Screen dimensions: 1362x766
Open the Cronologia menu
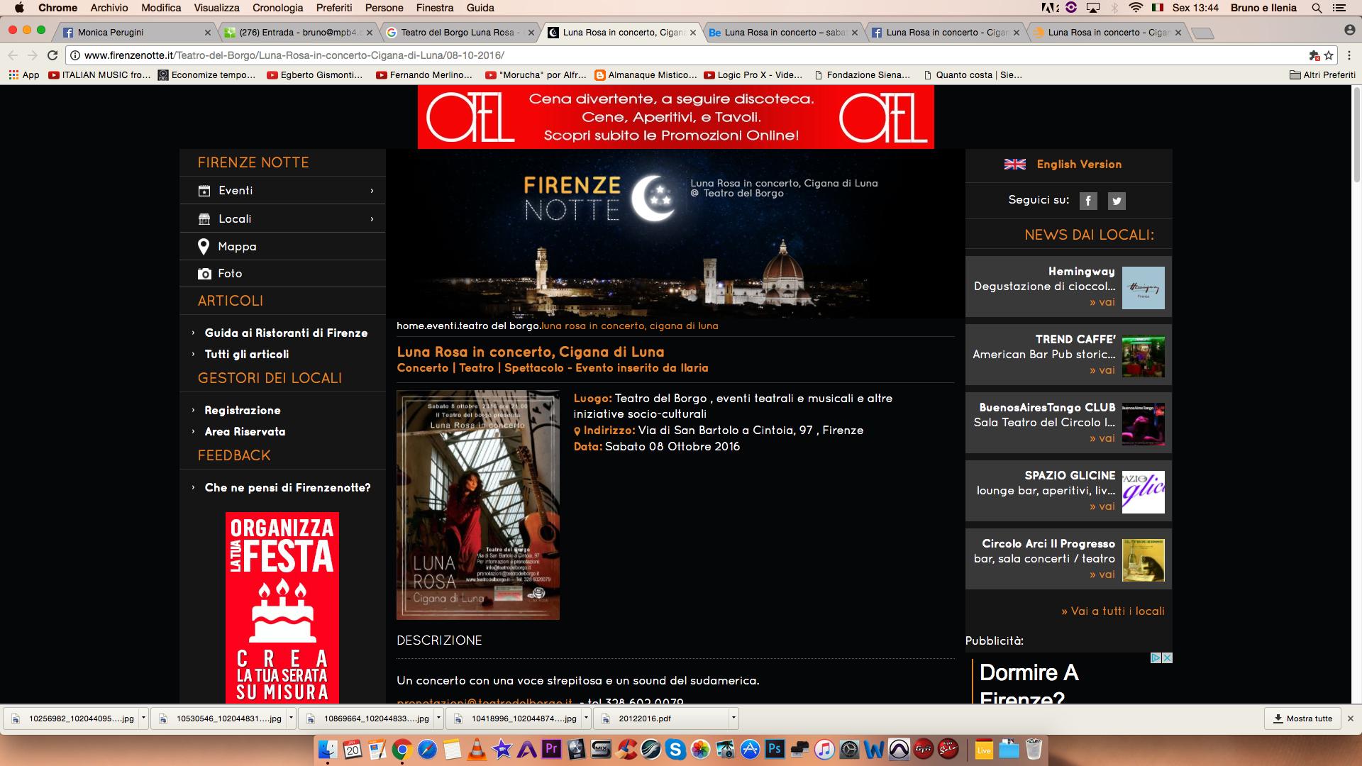pyautogui.click(x=277, y=8)
